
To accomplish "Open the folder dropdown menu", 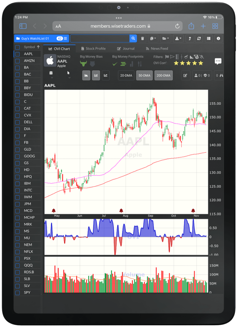I will pos(166,38).
